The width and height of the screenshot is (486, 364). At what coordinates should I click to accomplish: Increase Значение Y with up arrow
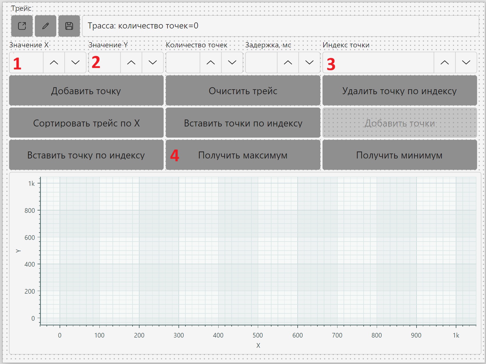[131, 63]
